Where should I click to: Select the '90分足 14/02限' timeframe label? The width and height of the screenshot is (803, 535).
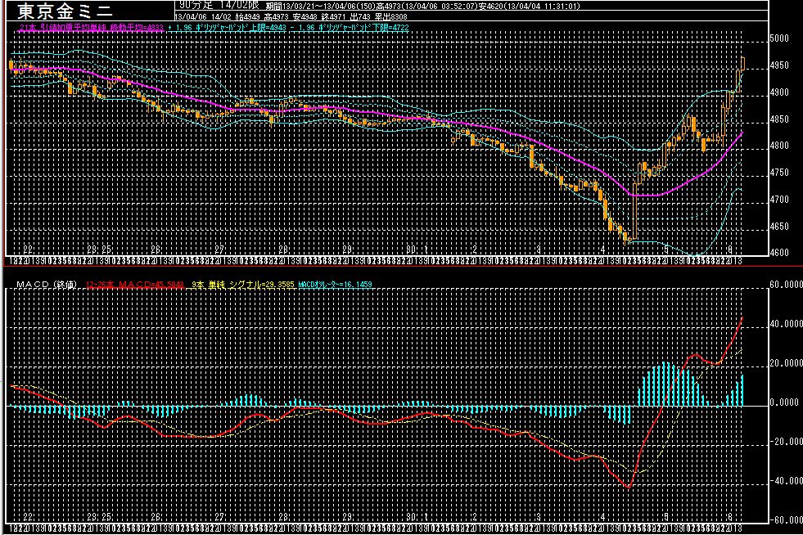tap(219, 5)
